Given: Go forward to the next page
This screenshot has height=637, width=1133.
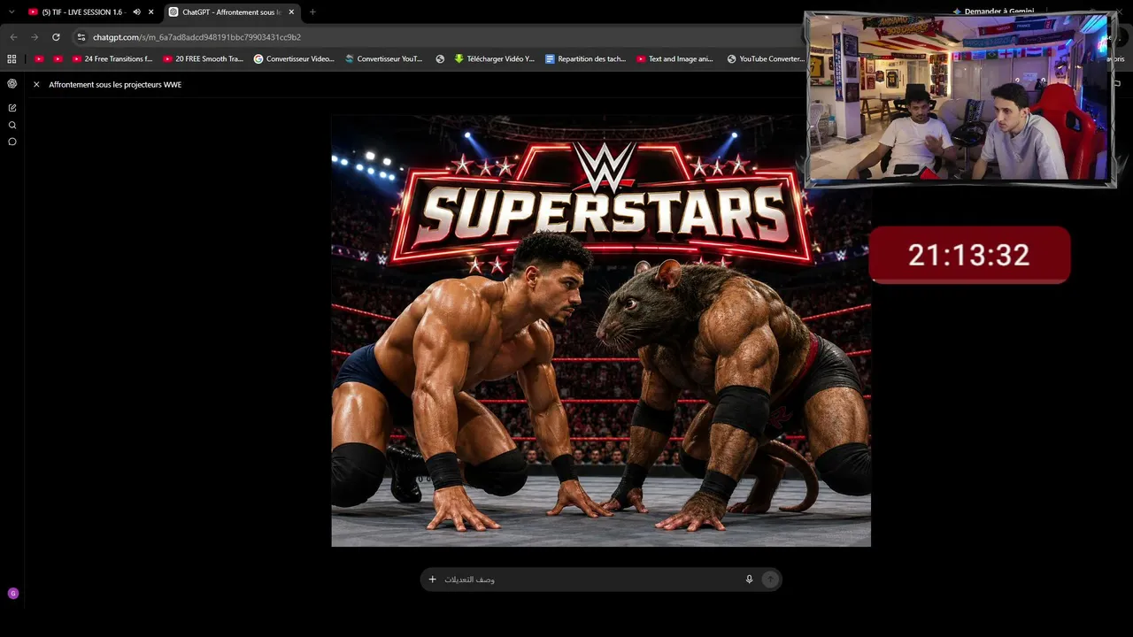Looking at the screenshot, I should pos(35,37).
